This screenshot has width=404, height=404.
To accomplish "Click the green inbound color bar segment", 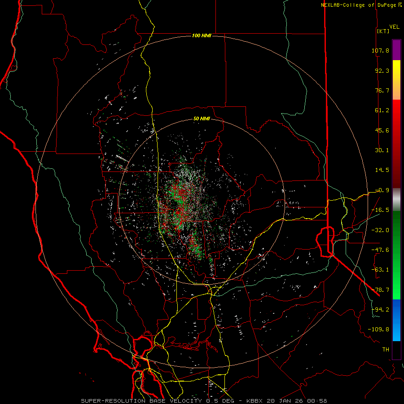I will [x=396, y=255].
